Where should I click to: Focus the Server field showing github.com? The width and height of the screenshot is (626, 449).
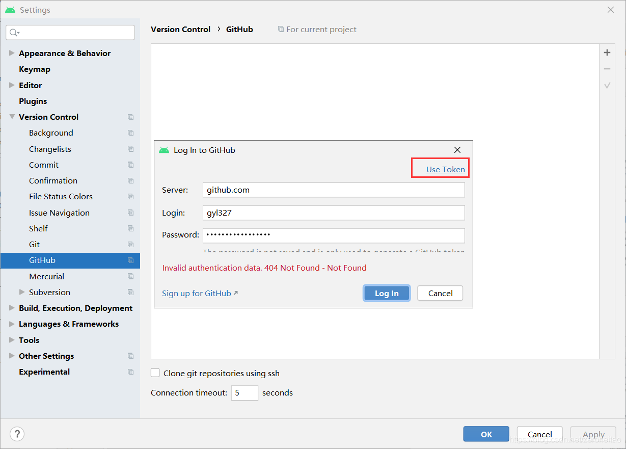click(x=334, y=190)
